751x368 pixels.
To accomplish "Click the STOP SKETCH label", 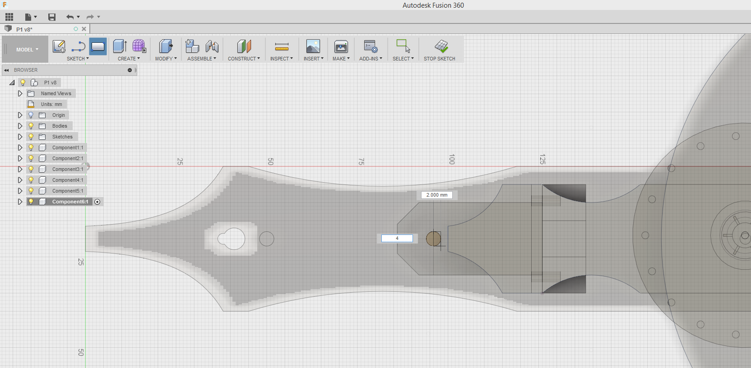I will point(439,59).
